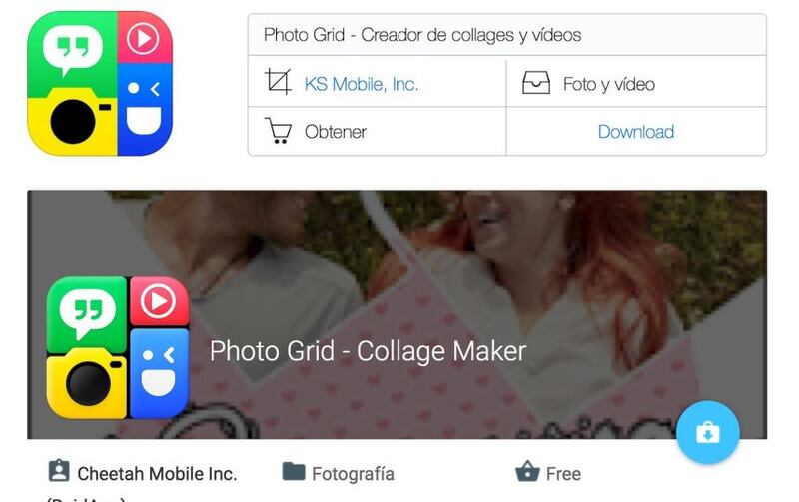Image resolution: width=799 pixels, height=502 pixels.
Task: Click the shopping cart price icon
Action: [278, 131]
